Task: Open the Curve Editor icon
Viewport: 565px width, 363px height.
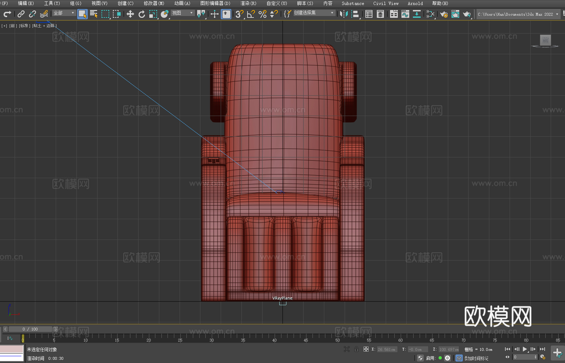Action: pos(405,14)
